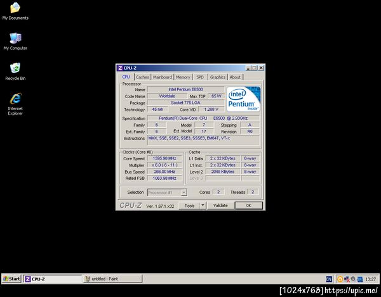Click the Stepping value A
This screenshot has height=297, width=381.
pyautogui.click(x=250, y=125)
